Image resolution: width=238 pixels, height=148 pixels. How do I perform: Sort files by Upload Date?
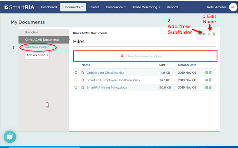(187, 65)
